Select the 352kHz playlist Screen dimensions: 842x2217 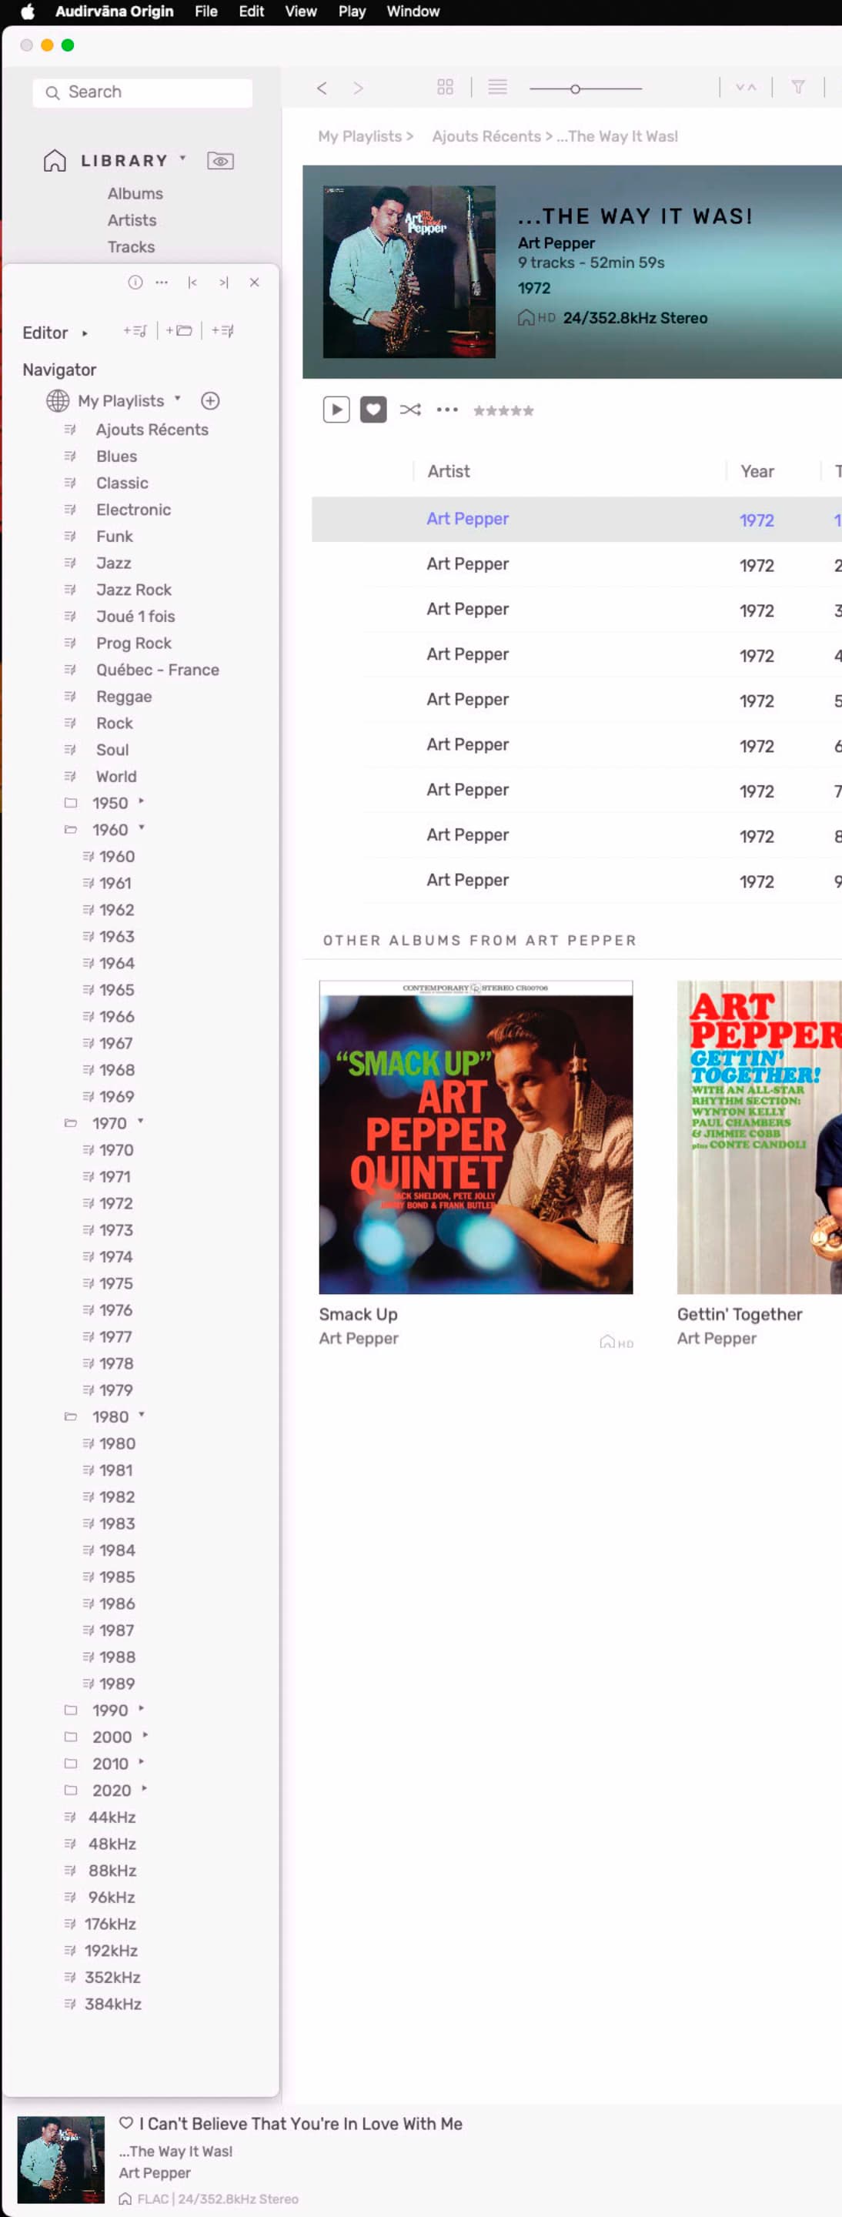(x=112, y=1977)
